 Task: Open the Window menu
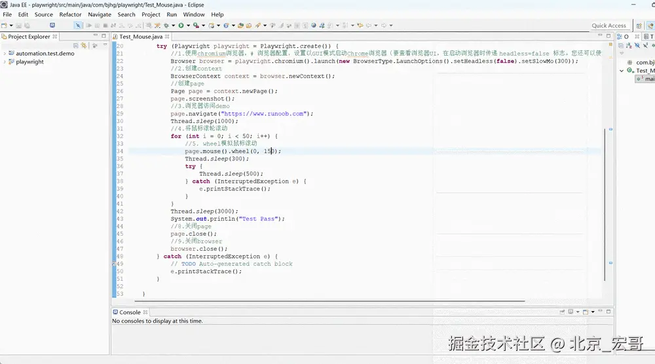[194, 14]
